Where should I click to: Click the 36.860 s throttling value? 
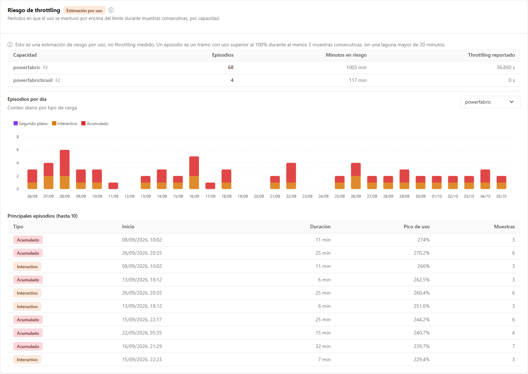click(506, 67)
